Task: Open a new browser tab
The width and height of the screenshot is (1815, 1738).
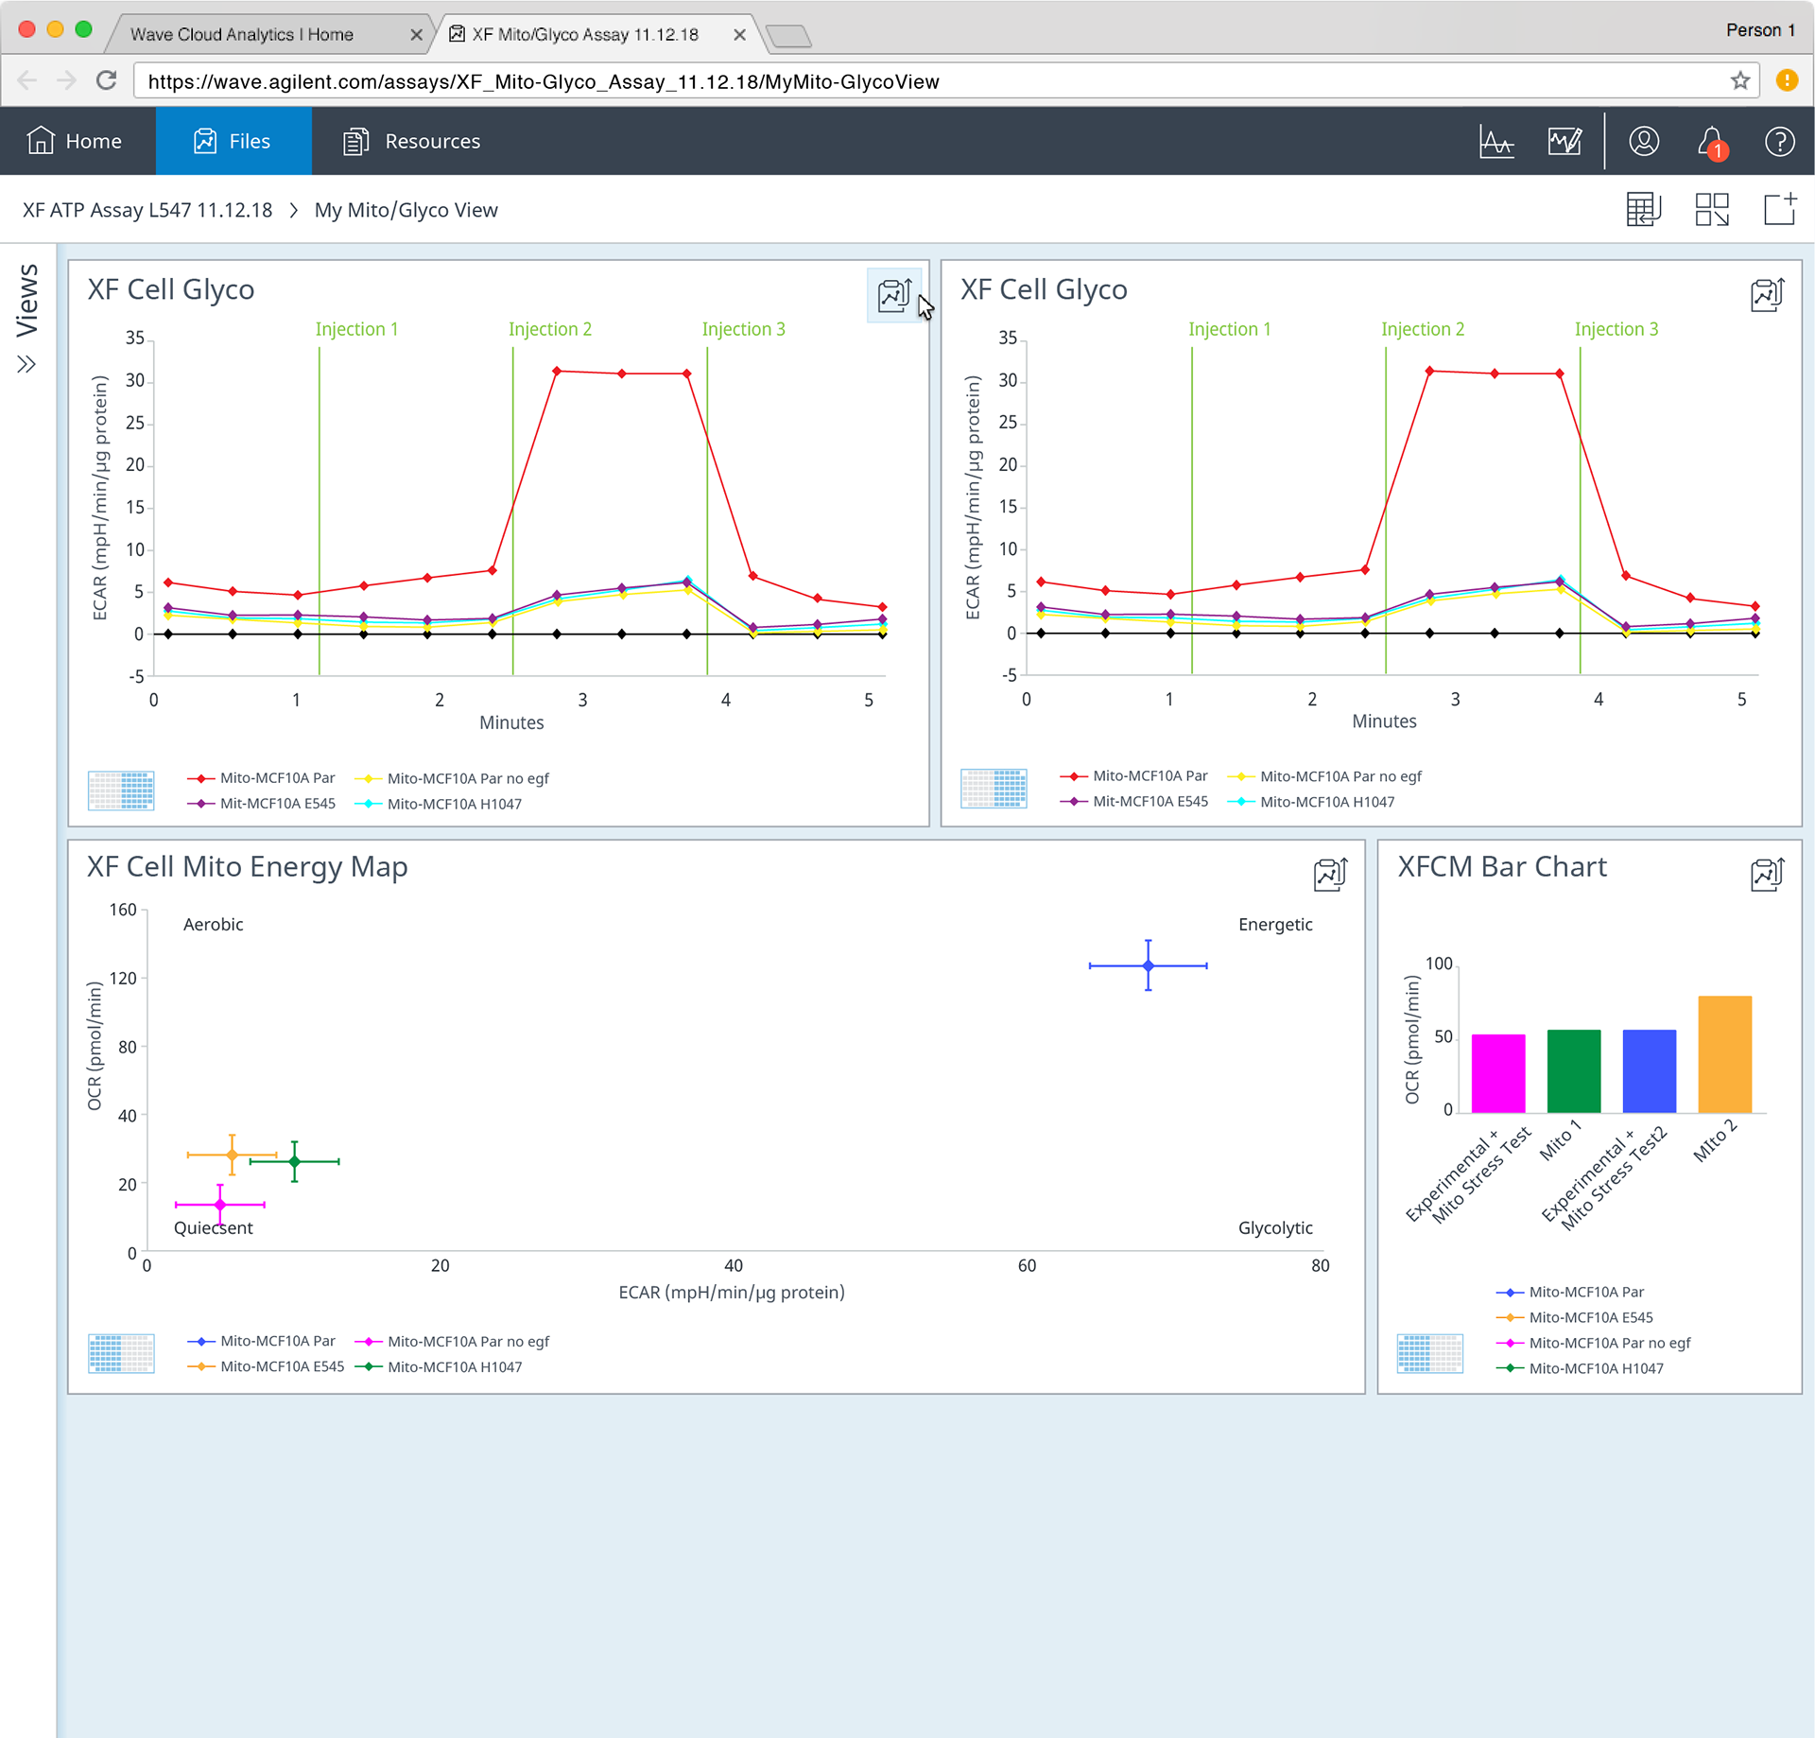Action: pyautogui.click(x=788, y=36)
